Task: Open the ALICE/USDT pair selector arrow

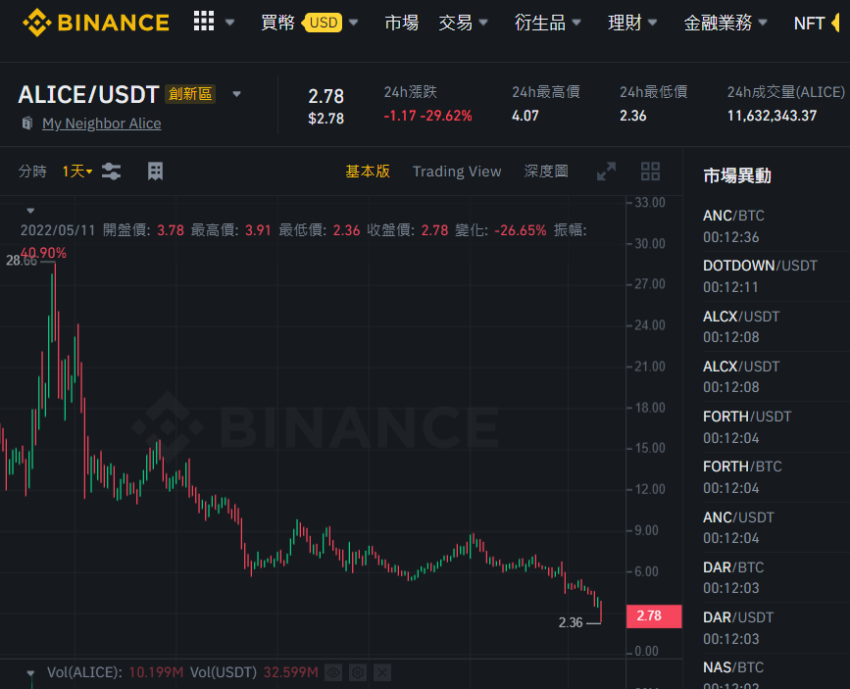Action: click(x=236, y=94)
